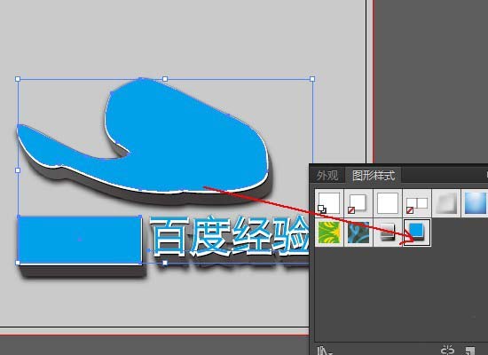Open the Graphic Styles library menu icon
This screenshot has height=355, width=488.
[x=324, y=351]
